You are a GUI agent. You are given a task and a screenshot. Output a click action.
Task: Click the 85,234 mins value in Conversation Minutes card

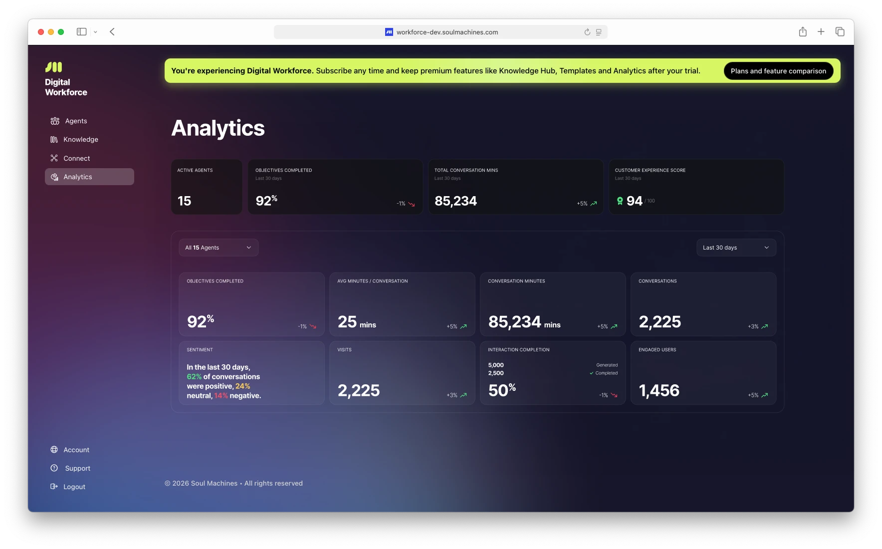pos(524,322)
